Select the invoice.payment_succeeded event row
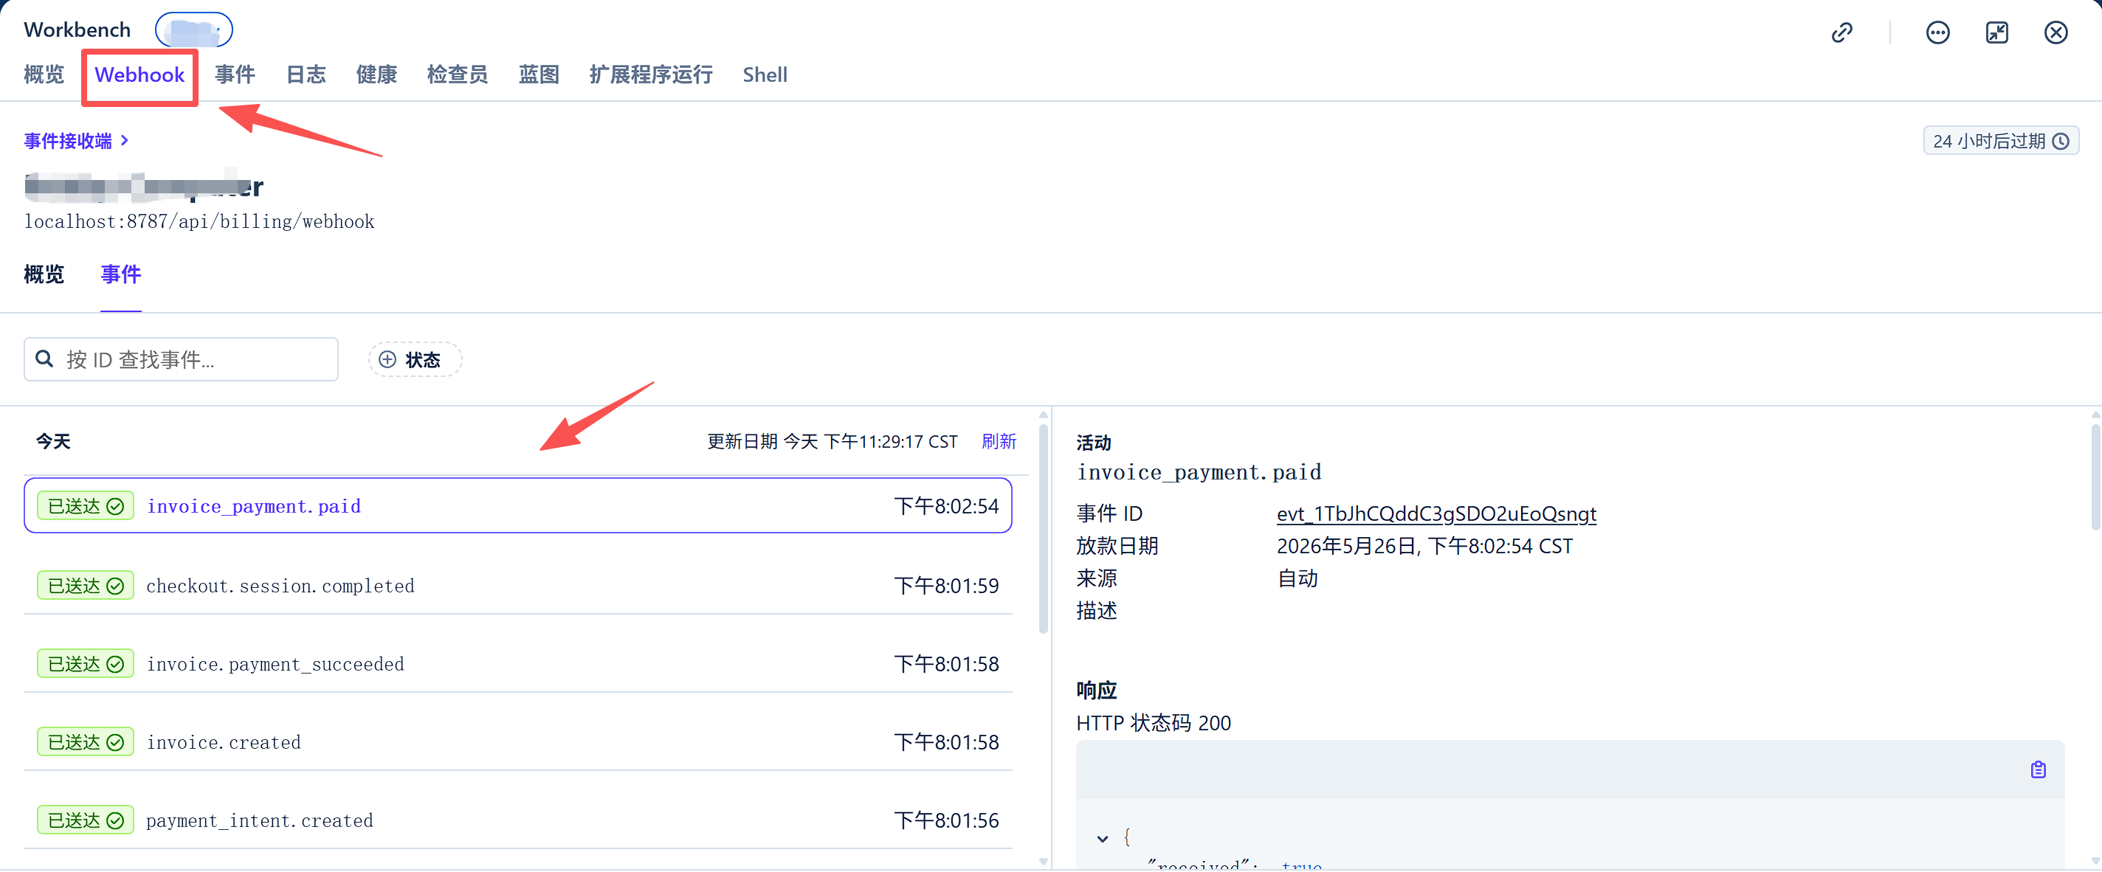2102x872 pixels. (x=518, y=664)
